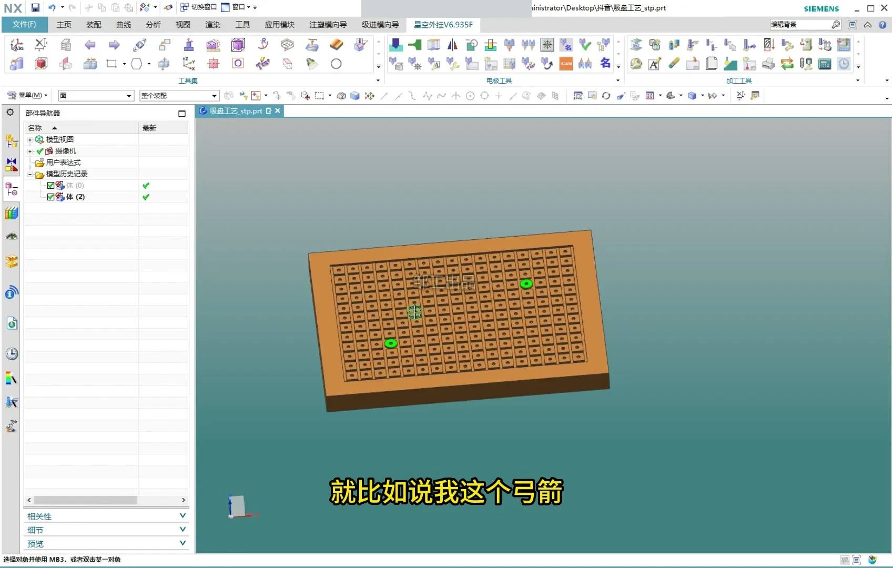This screenshot has width=893, height=568.
Task: Open the 整个装配 selection scope dropdown
Action: pyautogui.click(x=179, y=96)
